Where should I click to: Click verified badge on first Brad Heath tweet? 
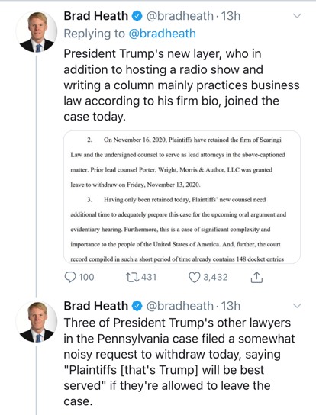tap(137, 16)
